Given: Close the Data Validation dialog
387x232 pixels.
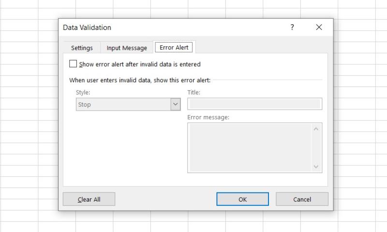Looking at the screenshot, I should click(x=319, y=28).
